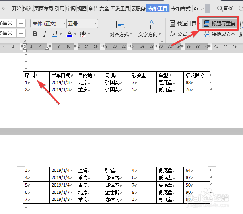Click the 2019/1/8 date cell

tap(63, 200)
